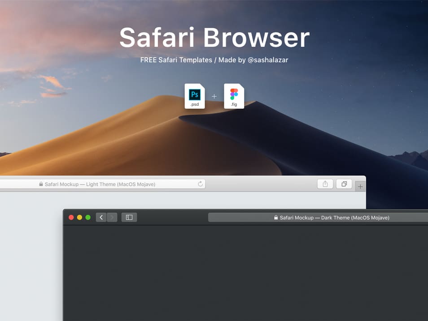This screenshot has height=321, width=428.
Task: Click the .psd template file icon
Action: 195,95
